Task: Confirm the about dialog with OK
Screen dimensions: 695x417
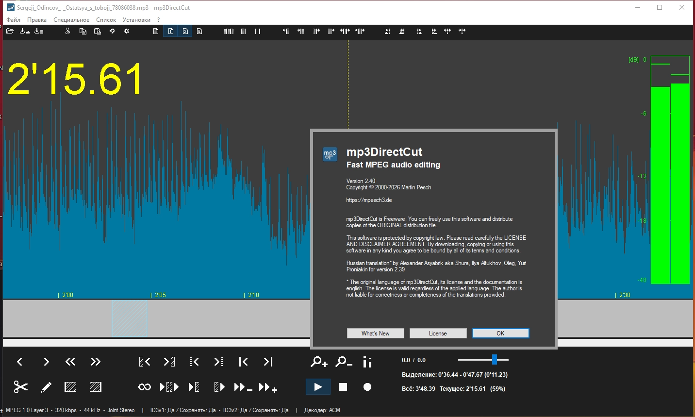Action: 500,334
